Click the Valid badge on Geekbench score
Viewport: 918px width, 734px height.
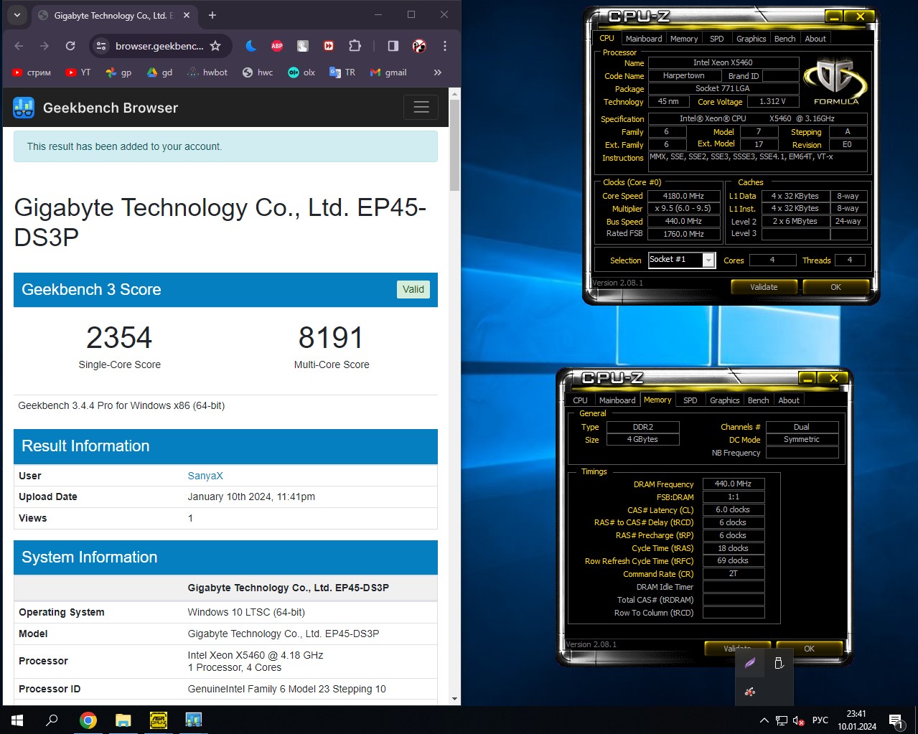[413, 289]
